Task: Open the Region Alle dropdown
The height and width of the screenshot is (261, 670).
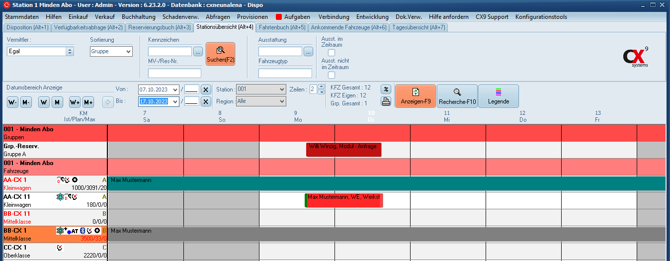Action: [282, 101]
